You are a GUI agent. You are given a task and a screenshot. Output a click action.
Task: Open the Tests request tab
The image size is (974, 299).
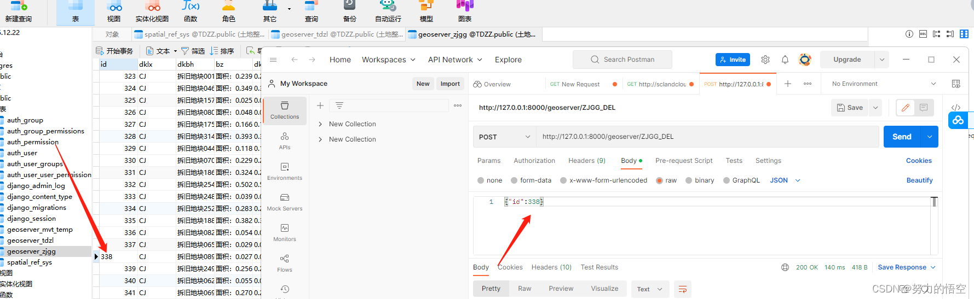point(734,161)
